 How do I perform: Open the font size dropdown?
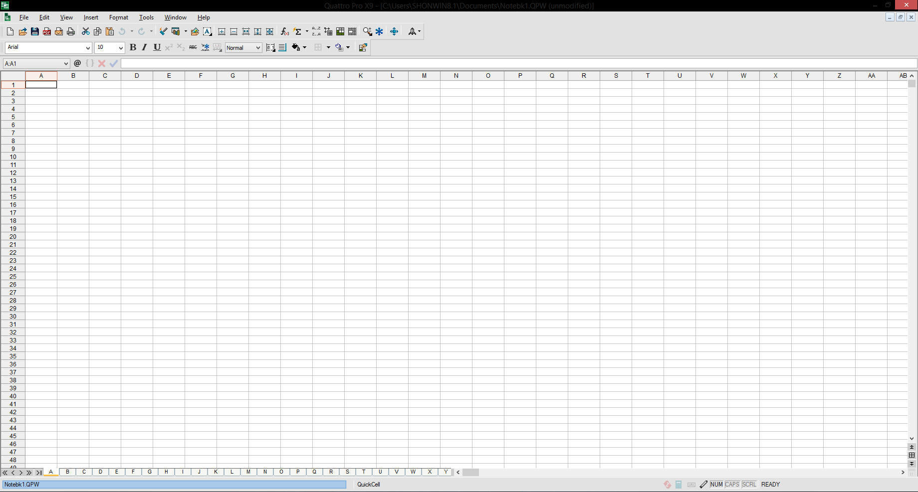121,48
